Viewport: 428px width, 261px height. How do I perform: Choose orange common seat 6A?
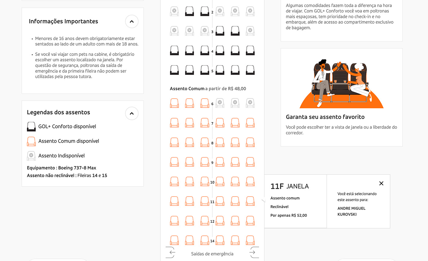click(174, 103)
